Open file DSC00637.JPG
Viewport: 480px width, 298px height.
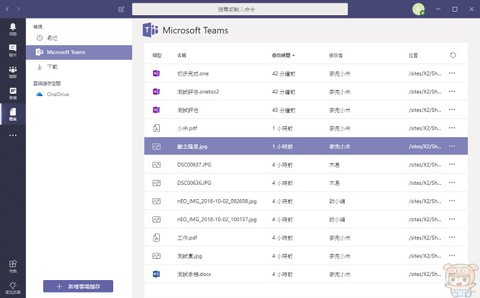pos(194,165)
